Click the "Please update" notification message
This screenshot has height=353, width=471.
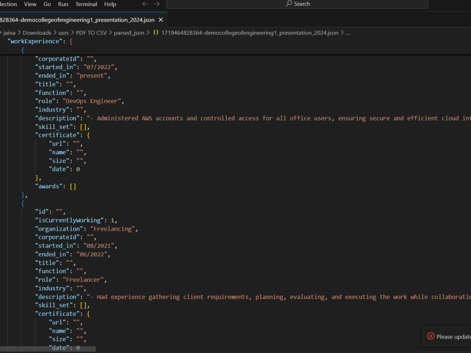click(x=454, y=337)
